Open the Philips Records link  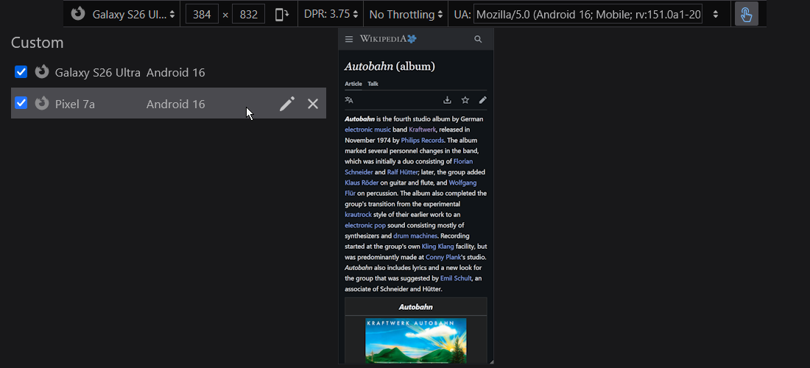tap(423, 141)
